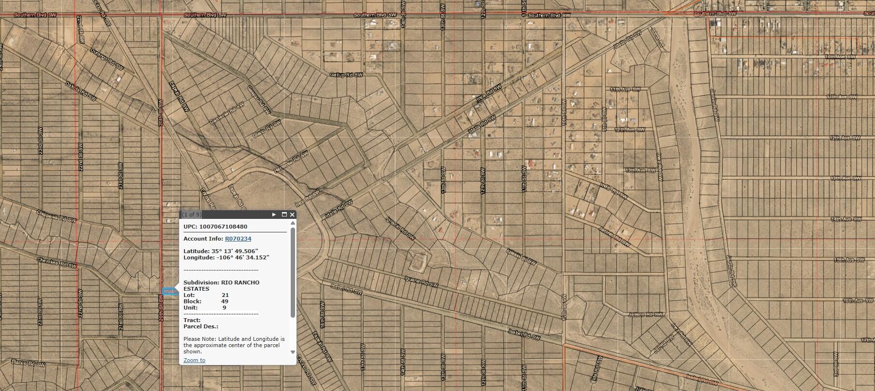Click the (1 of 9) popup title
This screenshot has width=875, height=391.
[x=192, y=215]
